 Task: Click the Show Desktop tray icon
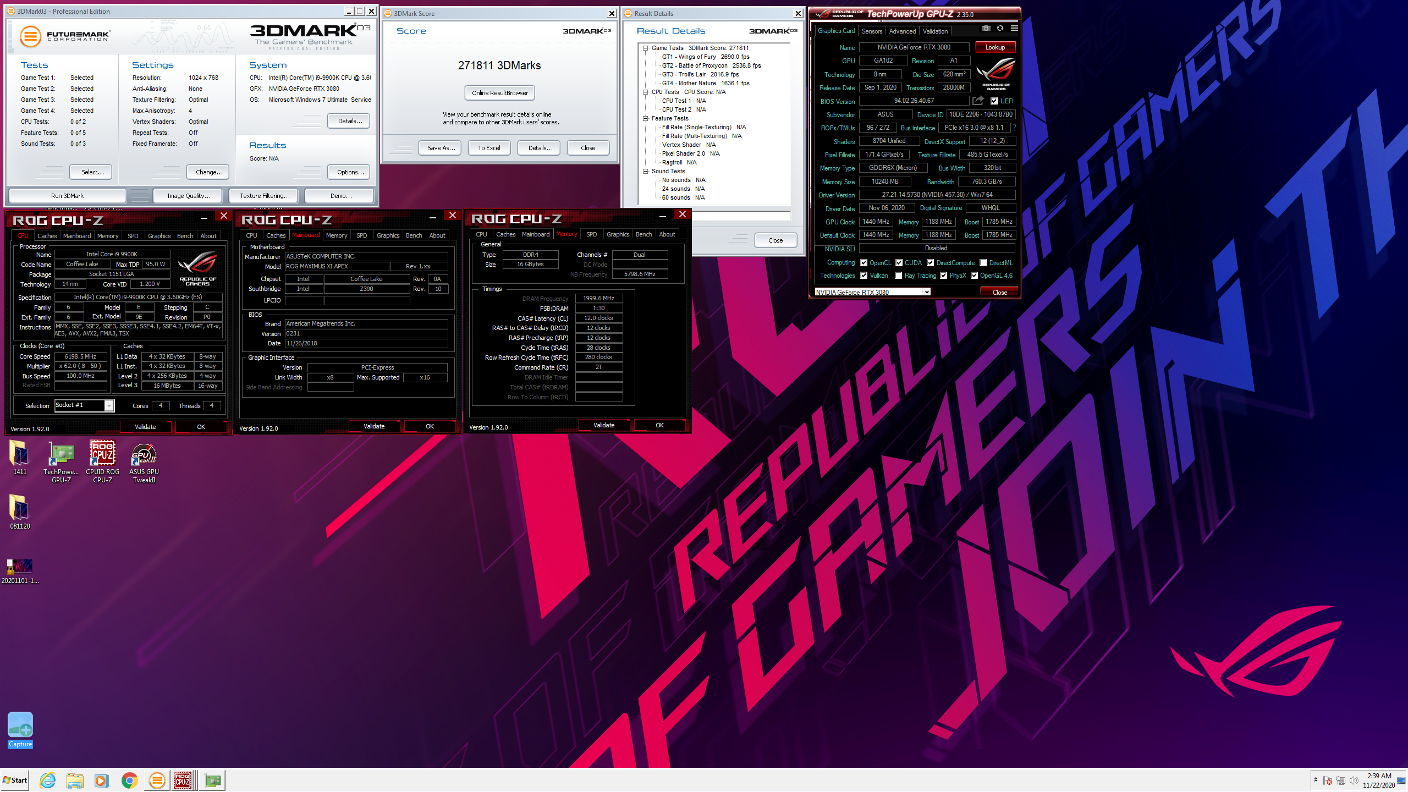coord(1401,780)
